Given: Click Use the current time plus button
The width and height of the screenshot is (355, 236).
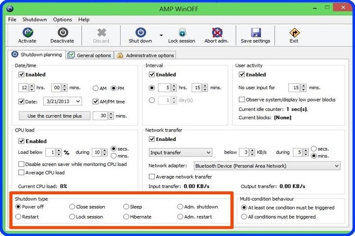Looking at the screenshot, I should click(54, 116).
